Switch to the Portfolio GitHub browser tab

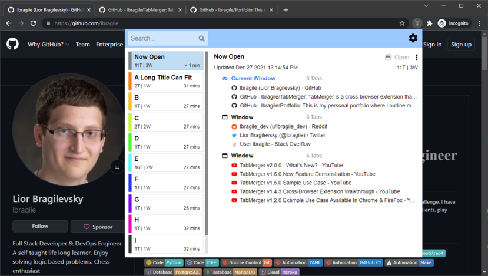[232, 10]
